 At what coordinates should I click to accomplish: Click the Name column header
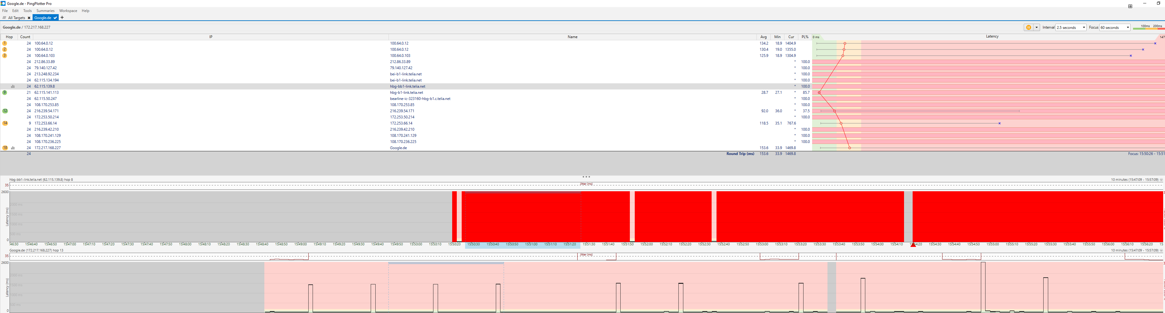(573, 37)
